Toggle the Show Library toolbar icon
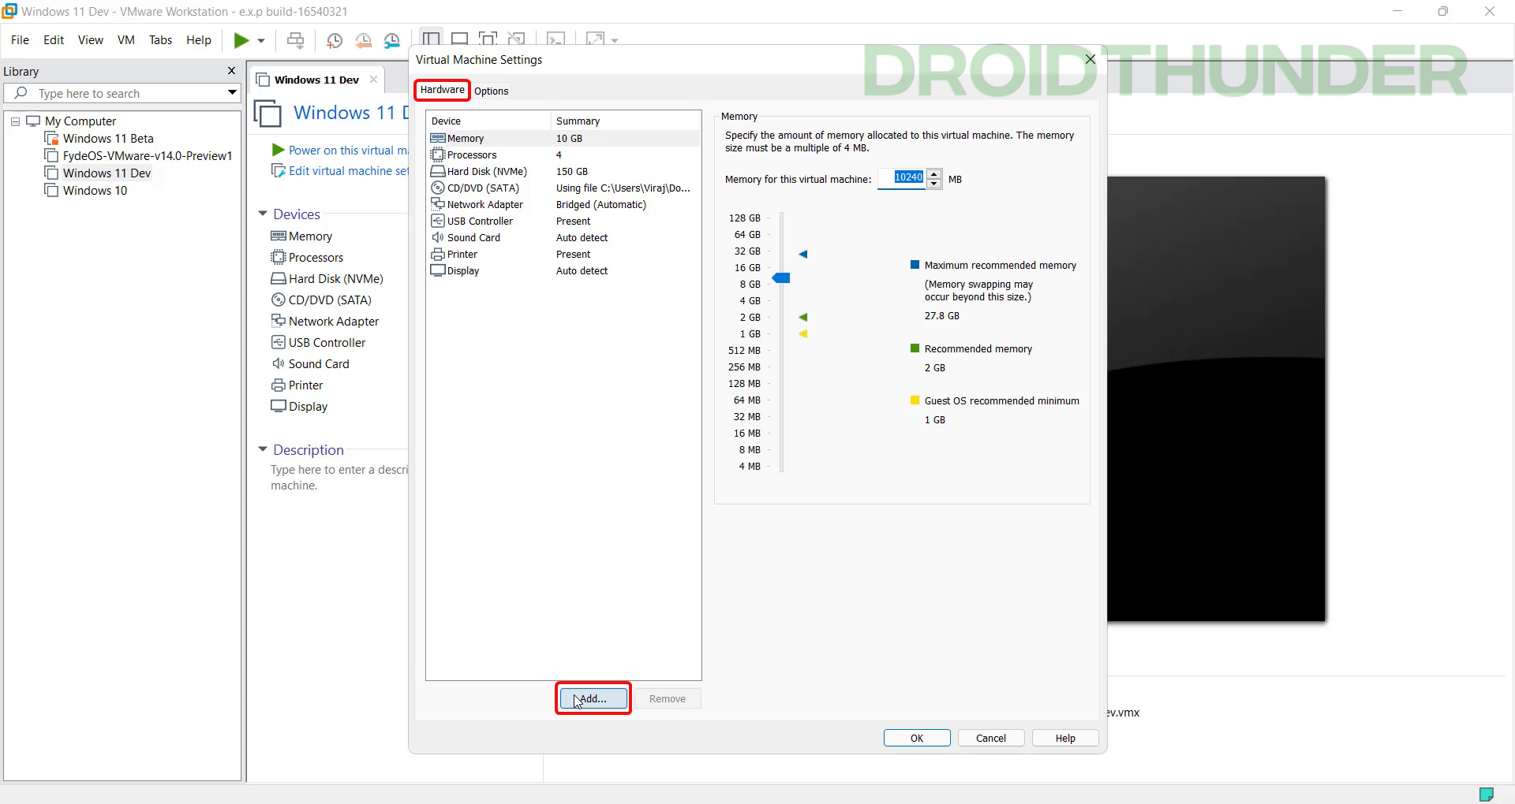The image size is (1515, 804). [431, 38]
